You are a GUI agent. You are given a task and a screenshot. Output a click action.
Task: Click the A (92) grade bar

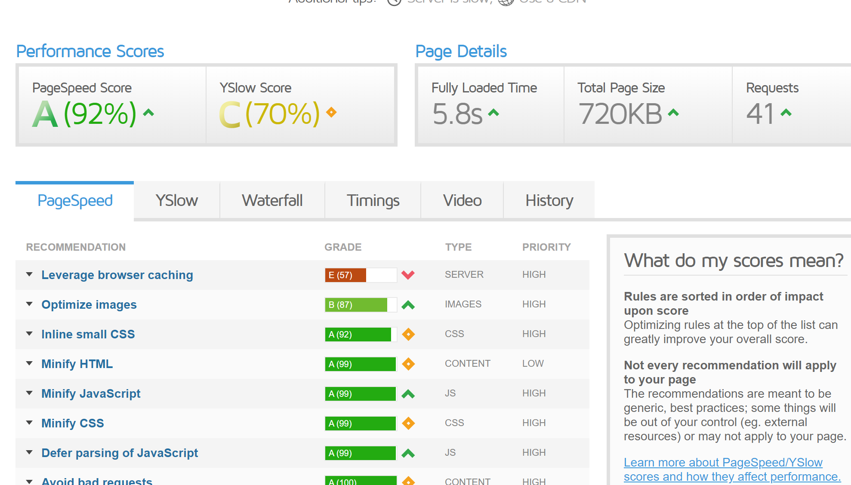(361, 335)
